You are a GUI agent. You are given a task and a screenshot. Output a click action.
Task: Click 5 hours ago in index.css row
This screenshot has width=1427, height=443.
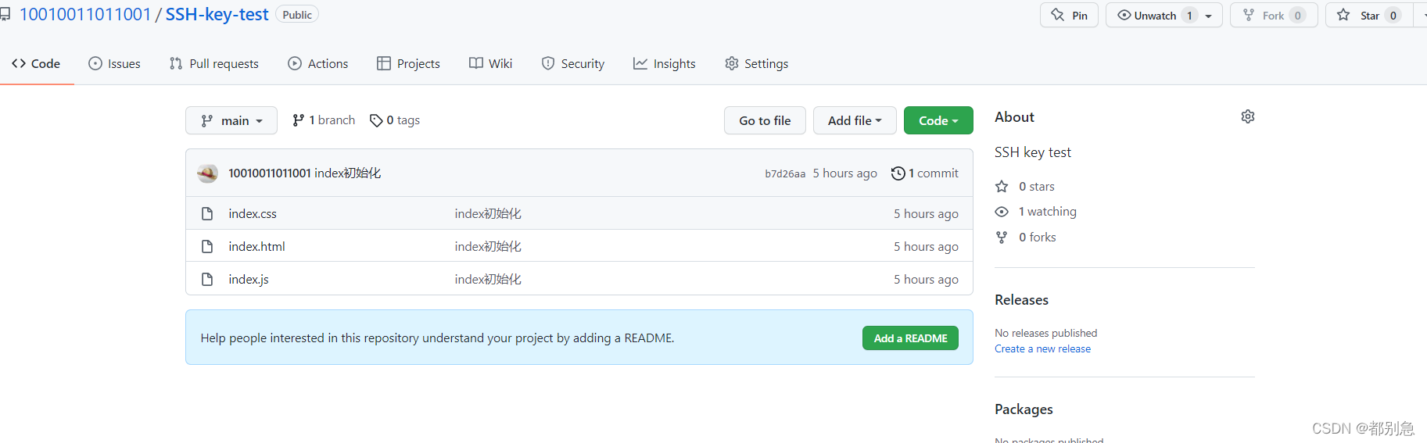click(926, 213)
